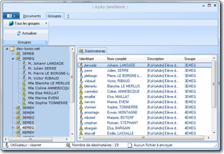Switch to the Documents tab
Screen dimensions: 224x154
[32, 16]
